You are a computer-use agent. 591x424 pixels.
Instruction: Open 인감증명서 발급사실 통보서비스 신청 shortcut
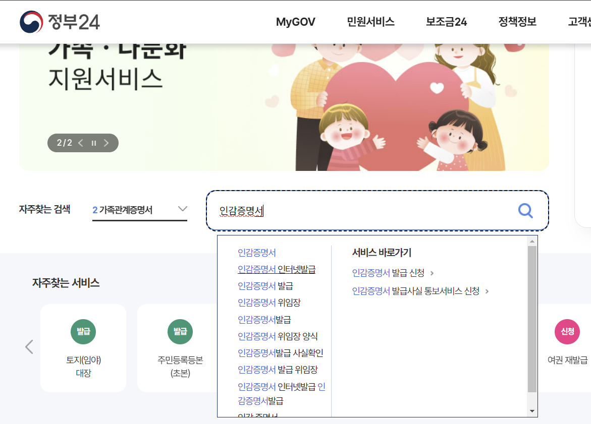pyautogui.click(x=416, y=291)
